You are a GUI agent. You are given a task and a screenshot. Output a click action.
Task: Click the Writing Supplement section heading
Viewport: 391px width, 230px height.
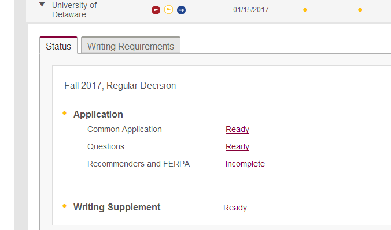coord(117,207)
